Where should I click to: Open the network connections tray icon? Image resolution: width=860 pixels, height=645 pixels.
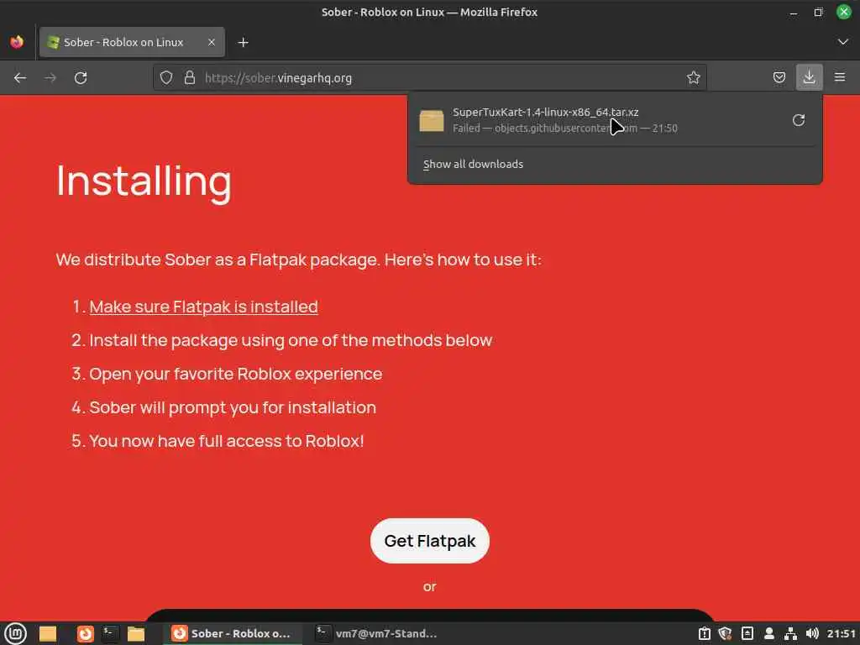(790, 633)
